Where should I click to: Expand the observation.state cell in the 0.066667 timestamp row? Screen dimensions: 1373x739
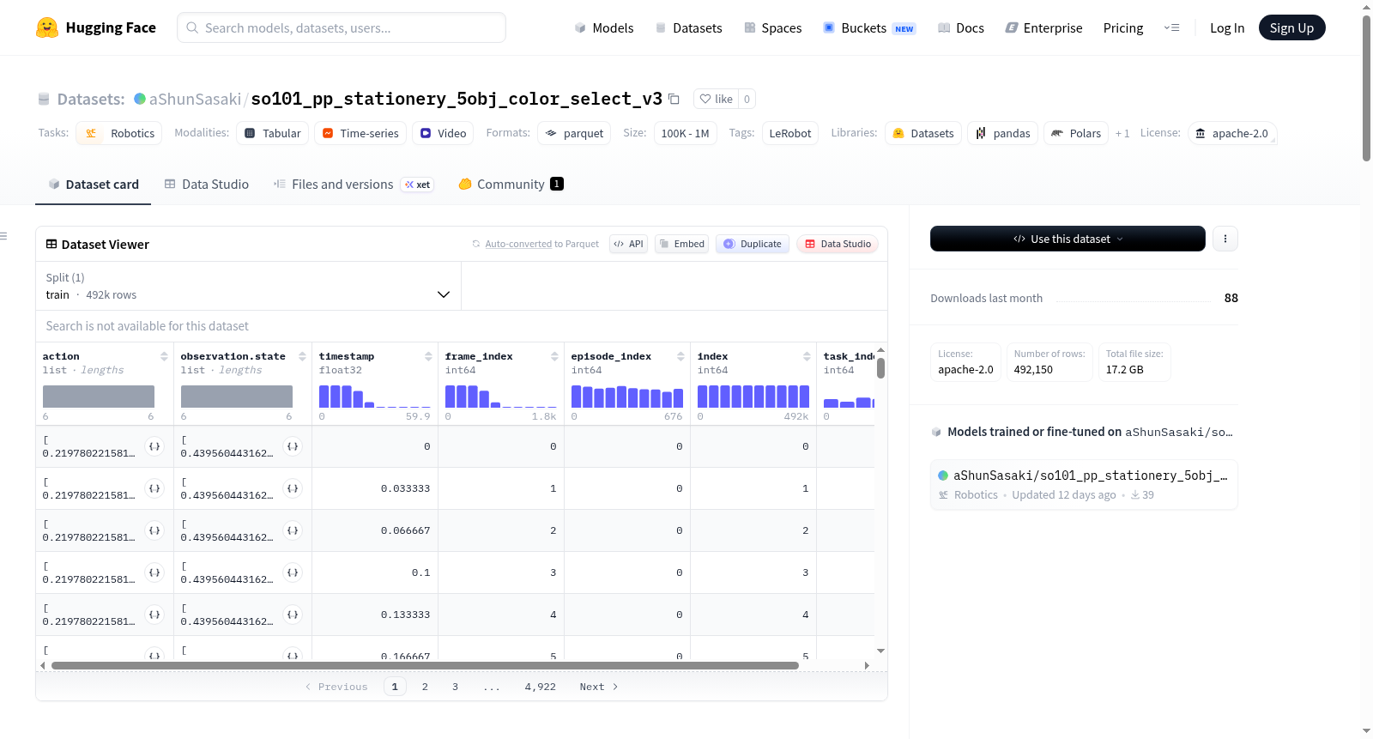pyautogui.click(x=293, y=530)
